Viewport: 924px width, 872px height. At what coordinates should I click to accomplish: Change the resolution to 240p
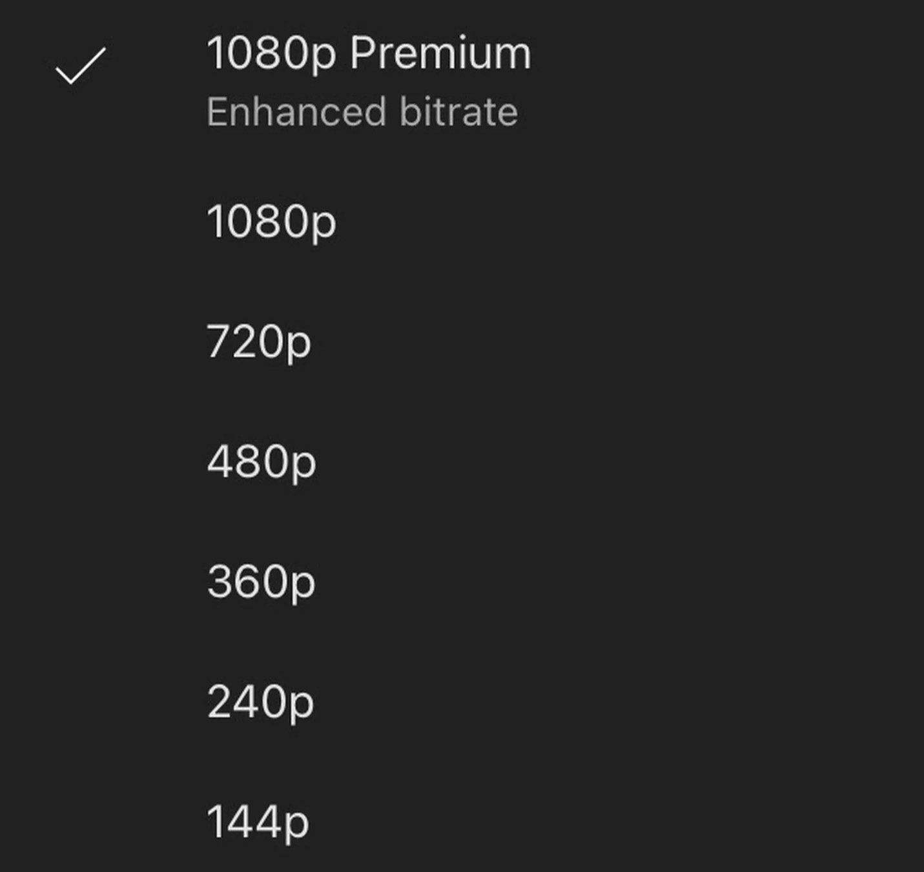tap(260, 702)
